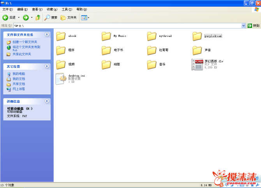This screenshot has width=261, height=188.
Task: Go up one folder level icon
Action: [x=38, y=17]
